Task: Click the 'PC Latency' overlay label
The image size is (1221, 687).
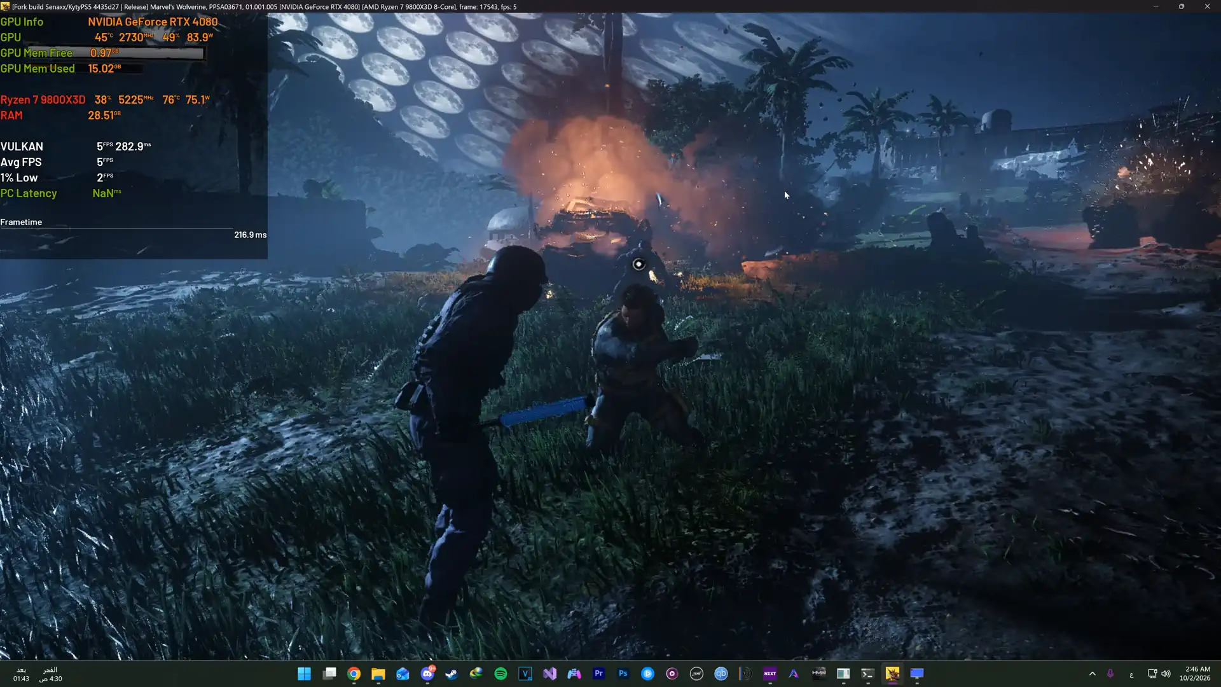Action: 29,193
